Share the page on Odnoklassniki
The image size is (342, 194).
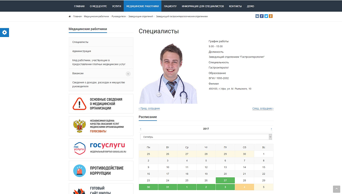click(271, 16)
